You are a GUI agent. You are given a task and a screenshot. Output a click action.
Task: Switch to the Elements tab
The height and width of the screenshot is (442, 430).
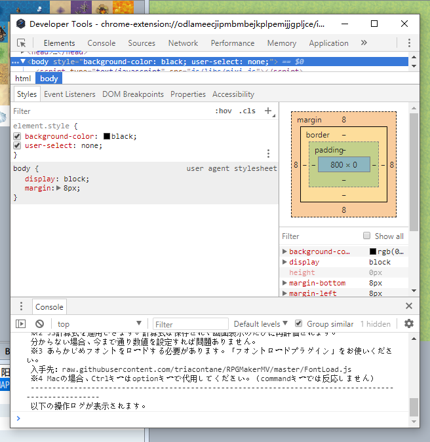pos(59,43)
